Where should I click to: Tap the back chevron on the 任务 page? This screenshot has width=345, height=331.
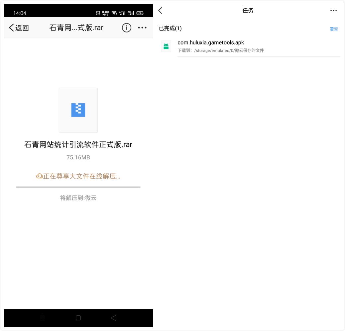[160, 10]
